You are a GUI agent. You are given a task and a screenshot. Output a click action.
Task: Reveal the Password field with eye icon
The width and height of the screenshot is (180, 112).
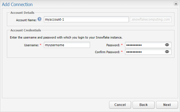(x=167, y=45)
